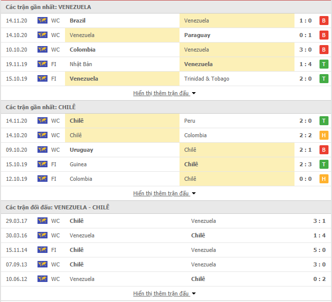Click the Các trận gần nhất: CHILÊ header
This screenshot has height=302, width=332.
40,107
